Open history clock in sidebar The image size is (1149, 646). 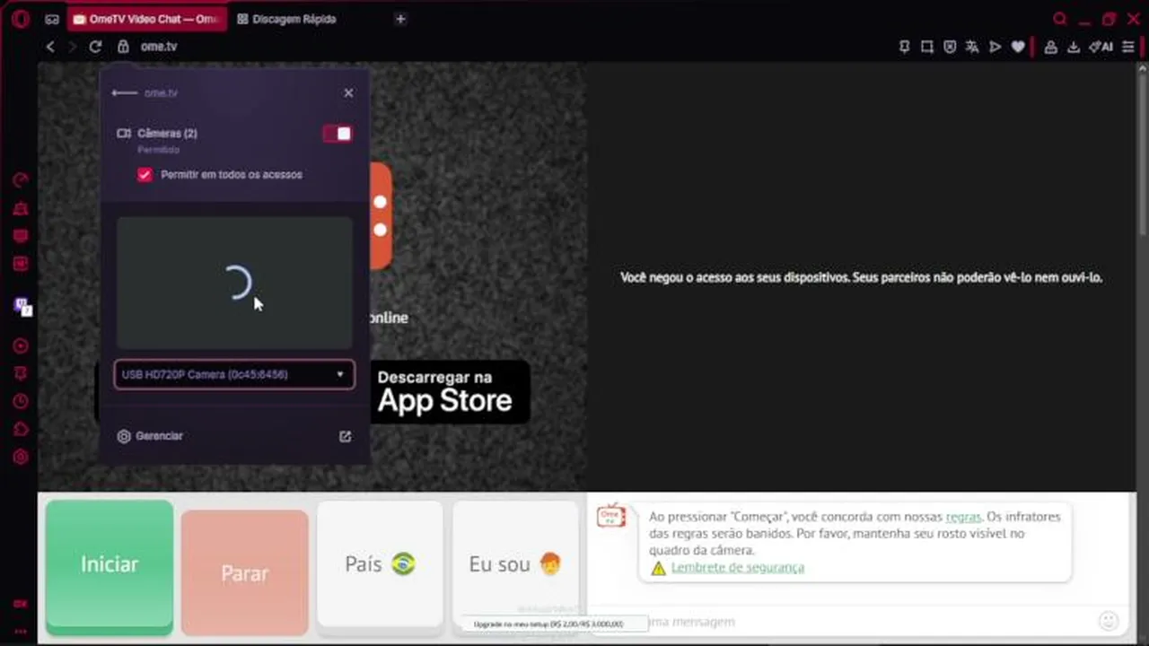click(x=21, y=401)
